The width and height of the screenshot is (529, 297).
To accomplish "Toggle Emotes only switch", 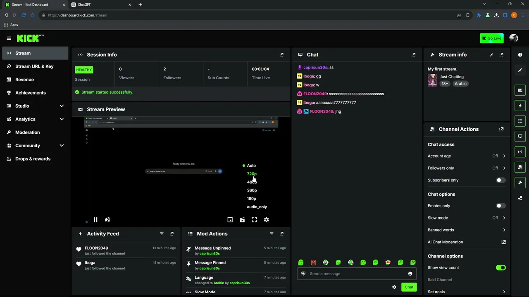I will point(501,206).
